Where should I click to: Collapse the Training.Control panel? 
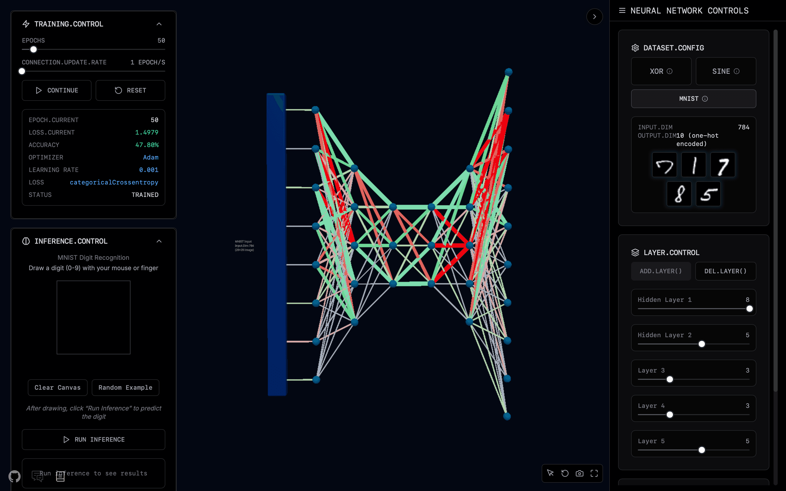click(159, 24)
